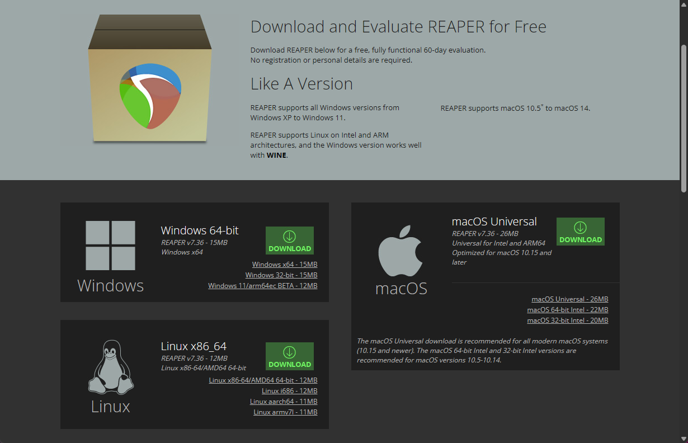Open the Windows 32-bit - 15MB link
Screen dimensions: 688x443
[281, 275]
